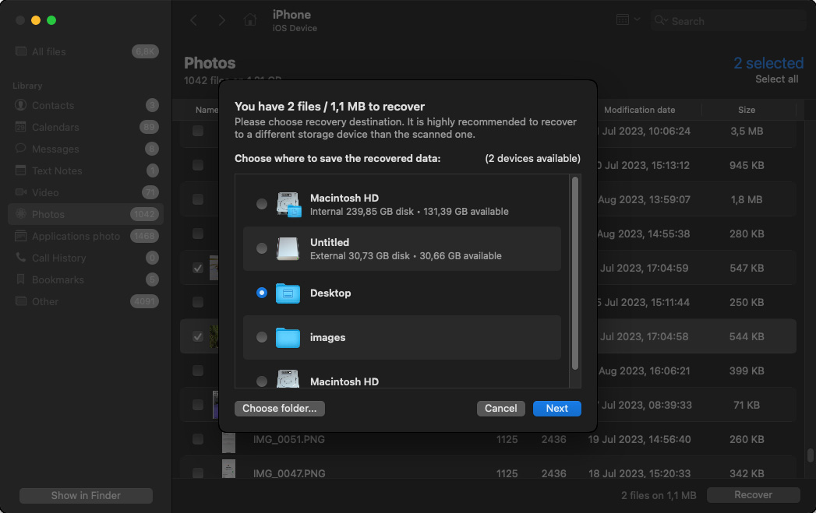The width and height of the screenshot is (816, 513).
Task: Select the Untitled drive radio button
Action: pyautogui.click(x=262, y=248)
